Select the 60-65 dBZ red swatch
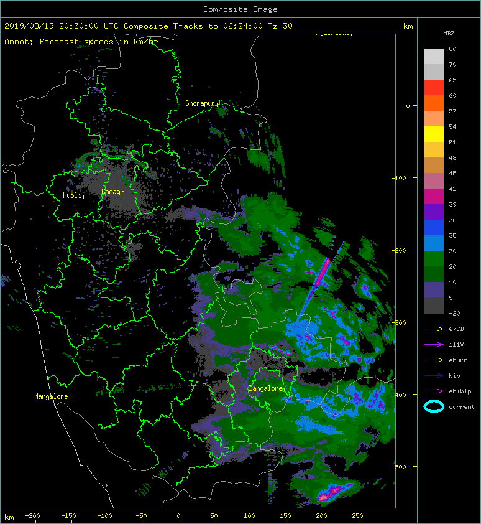 434,88
